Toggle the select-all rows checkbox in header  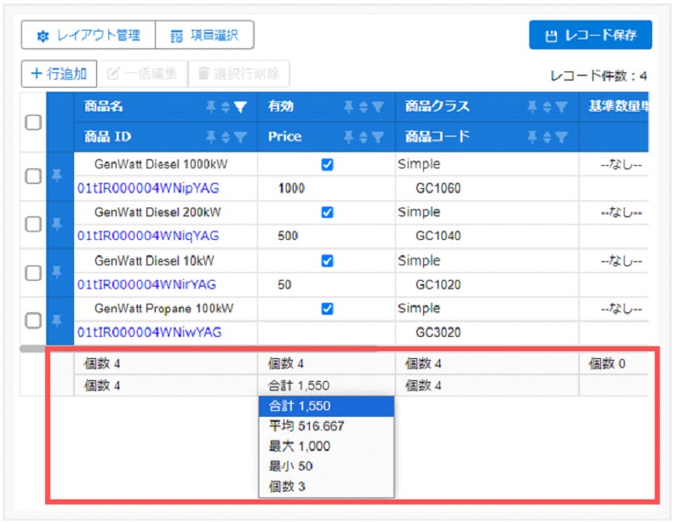tap(33, 122)
